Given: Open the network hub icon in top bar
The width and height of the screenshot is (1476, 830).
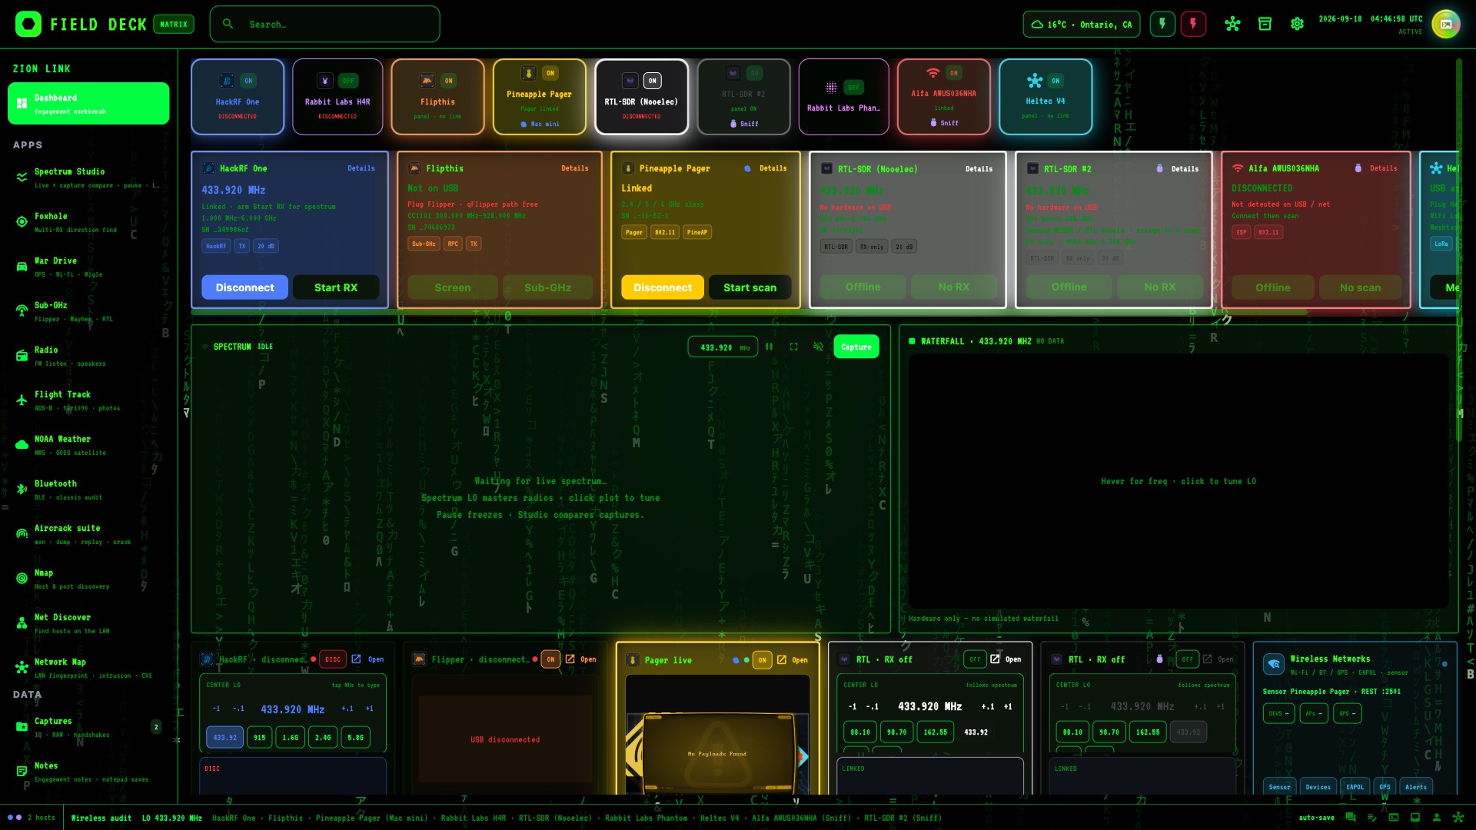Looking at the screenshot, I should click(x=1232, y=24).
